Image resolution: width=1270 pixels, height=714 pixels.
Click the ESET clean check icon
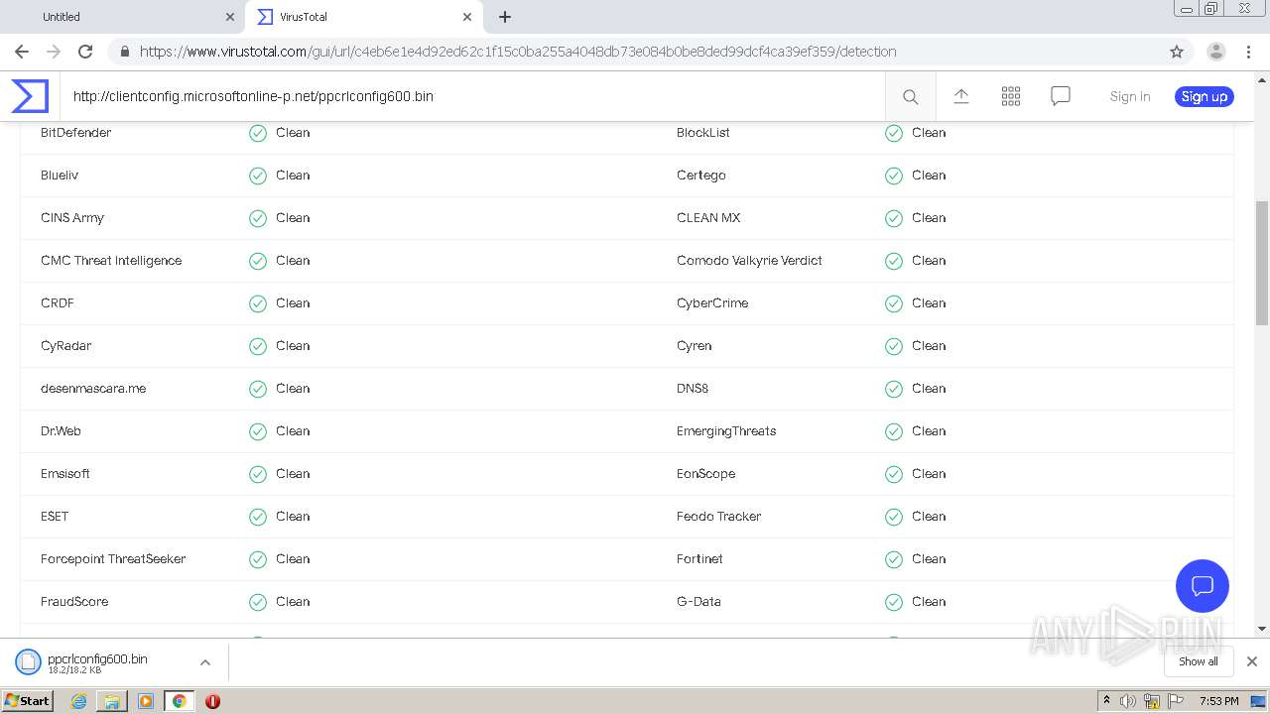(x=258, y=517)
